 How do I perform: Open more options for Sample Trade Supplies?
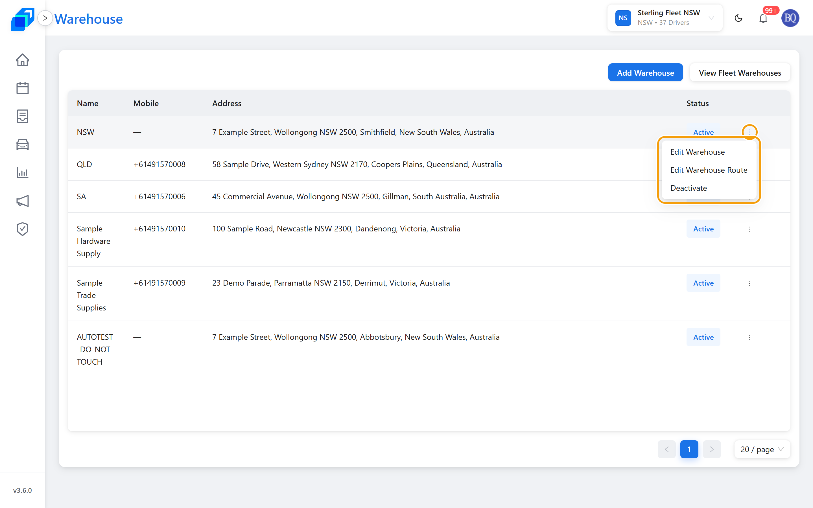click(749, 283)
